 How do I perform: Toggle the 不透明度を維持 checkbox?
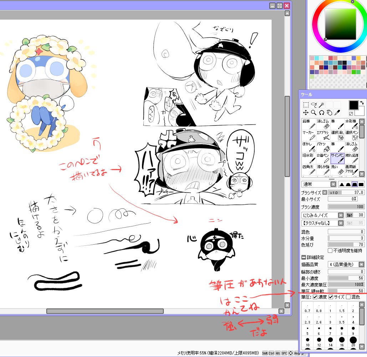click(x=330, y=251)
